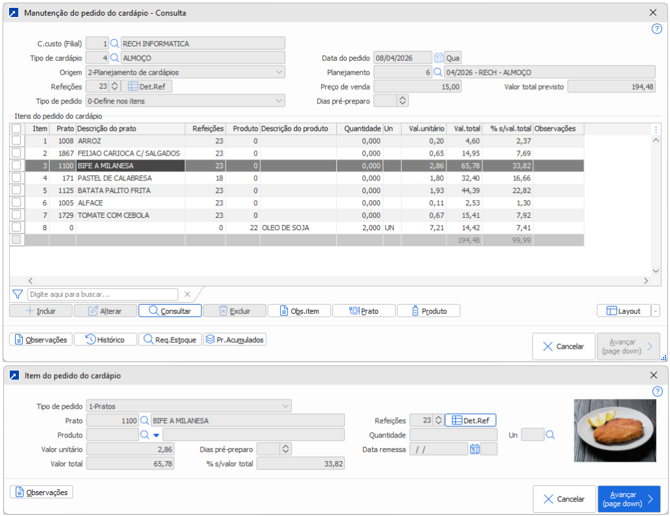Click the C.custo (Filial) search magnifier icon
This screenshot has height=516, width=670.
[x=115, y=44]
